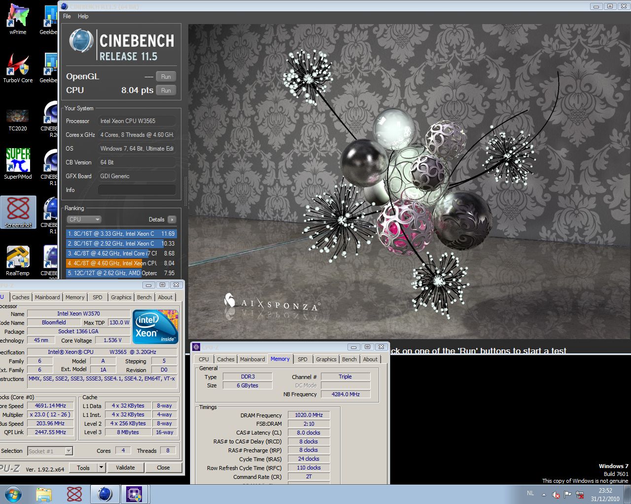Open the volume tray icon
The image size is (631, 504).
tap(556, 495)
